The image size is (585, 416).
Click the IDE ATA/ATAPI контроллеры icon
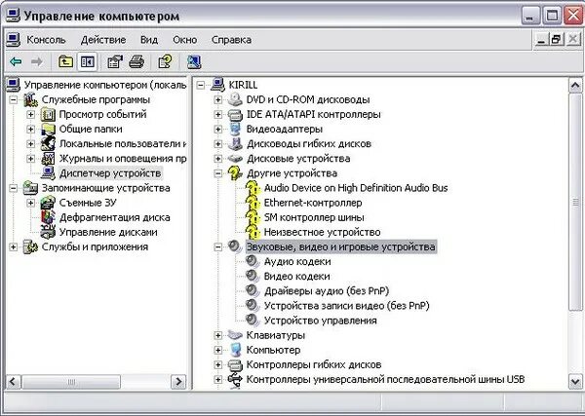pyautogui.click(x=235, y=114)
